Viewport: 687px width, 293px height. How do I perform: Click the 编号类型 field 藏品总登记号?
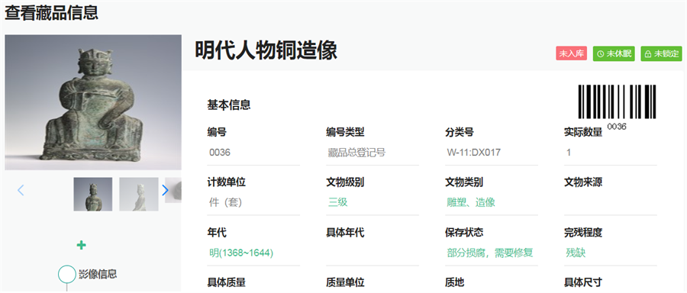point(373,153)
